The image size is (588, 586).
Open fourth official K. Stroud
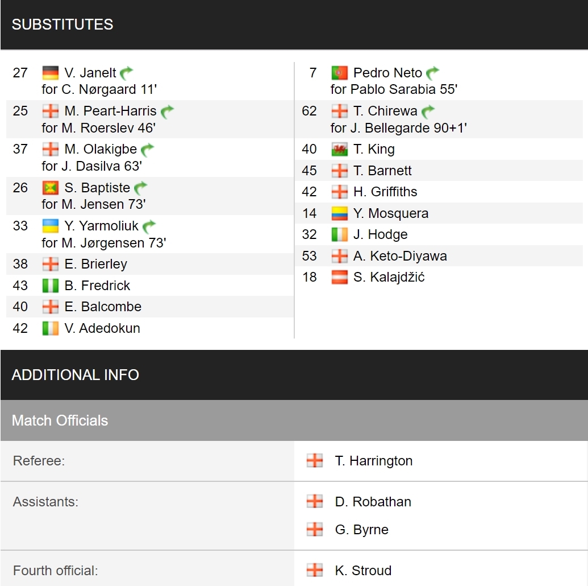pos(363,571)
